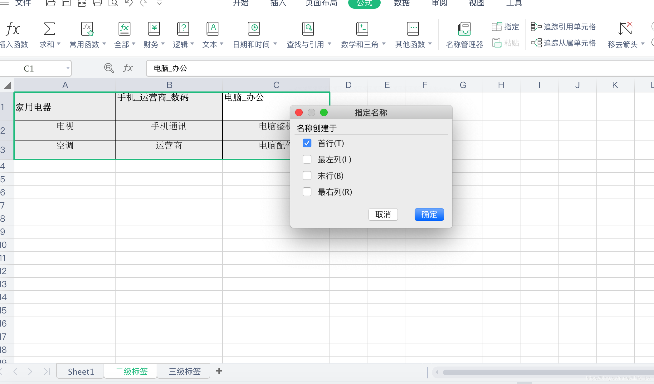Click the save icon in quick toolbar
Image resolution: width=654 pixels, height=384 pixels.
[x=66, y=3]
